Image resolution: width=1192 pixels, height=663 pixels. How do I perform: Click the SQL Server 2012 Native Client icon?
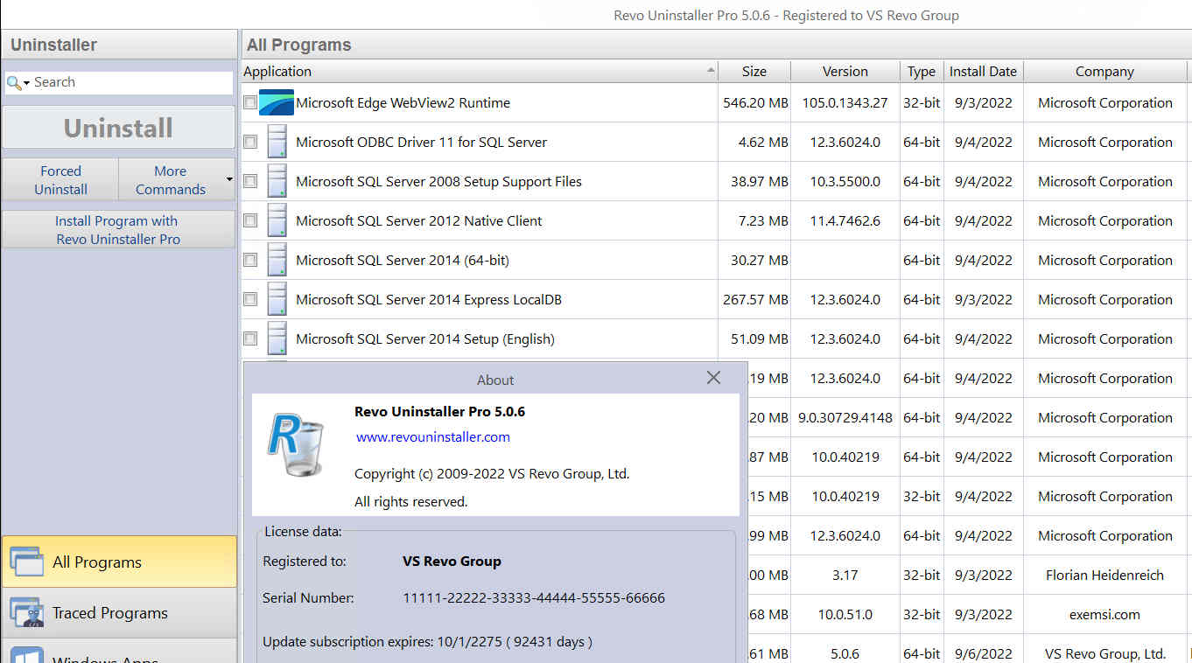click(277, 220)
